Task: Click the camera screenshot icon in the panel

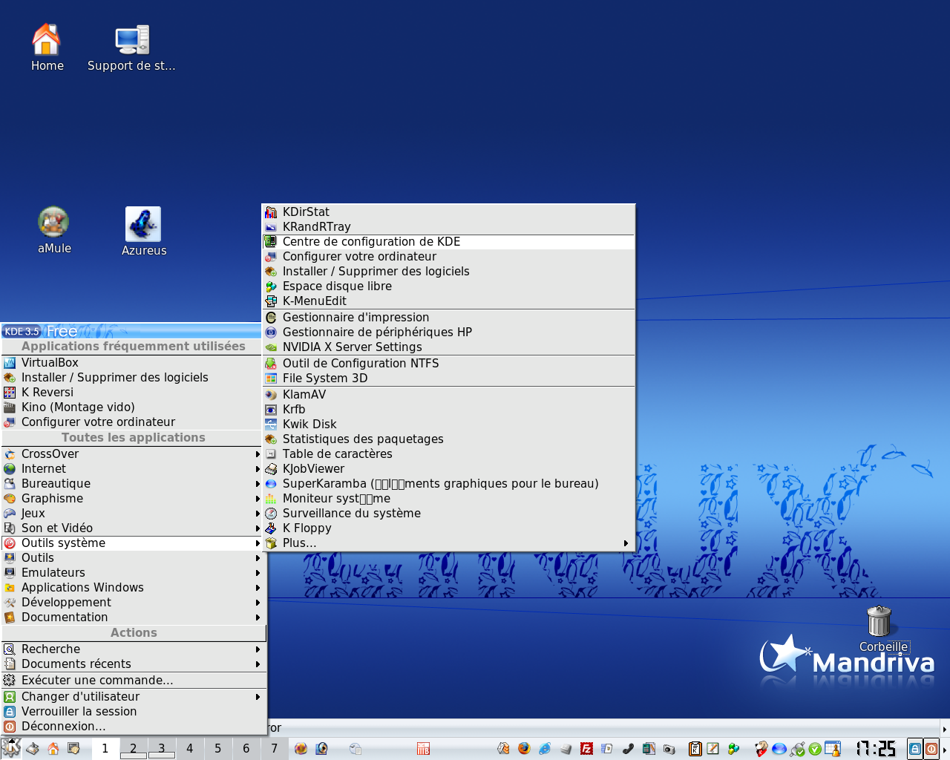Action: [x=669, y=749]
